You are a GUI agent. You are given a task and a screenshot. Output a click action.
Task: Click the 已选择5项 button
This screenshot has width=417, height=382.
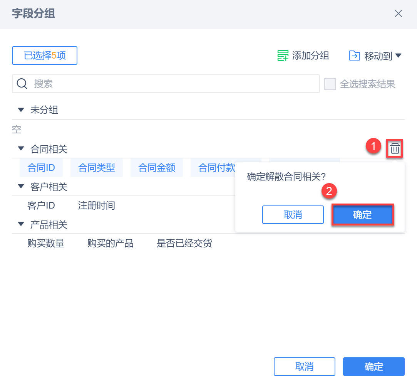coord(45,56)
